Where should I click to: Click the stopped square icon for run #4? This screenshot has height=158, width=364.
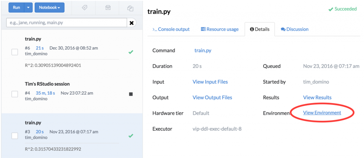[x=131, y=94]
